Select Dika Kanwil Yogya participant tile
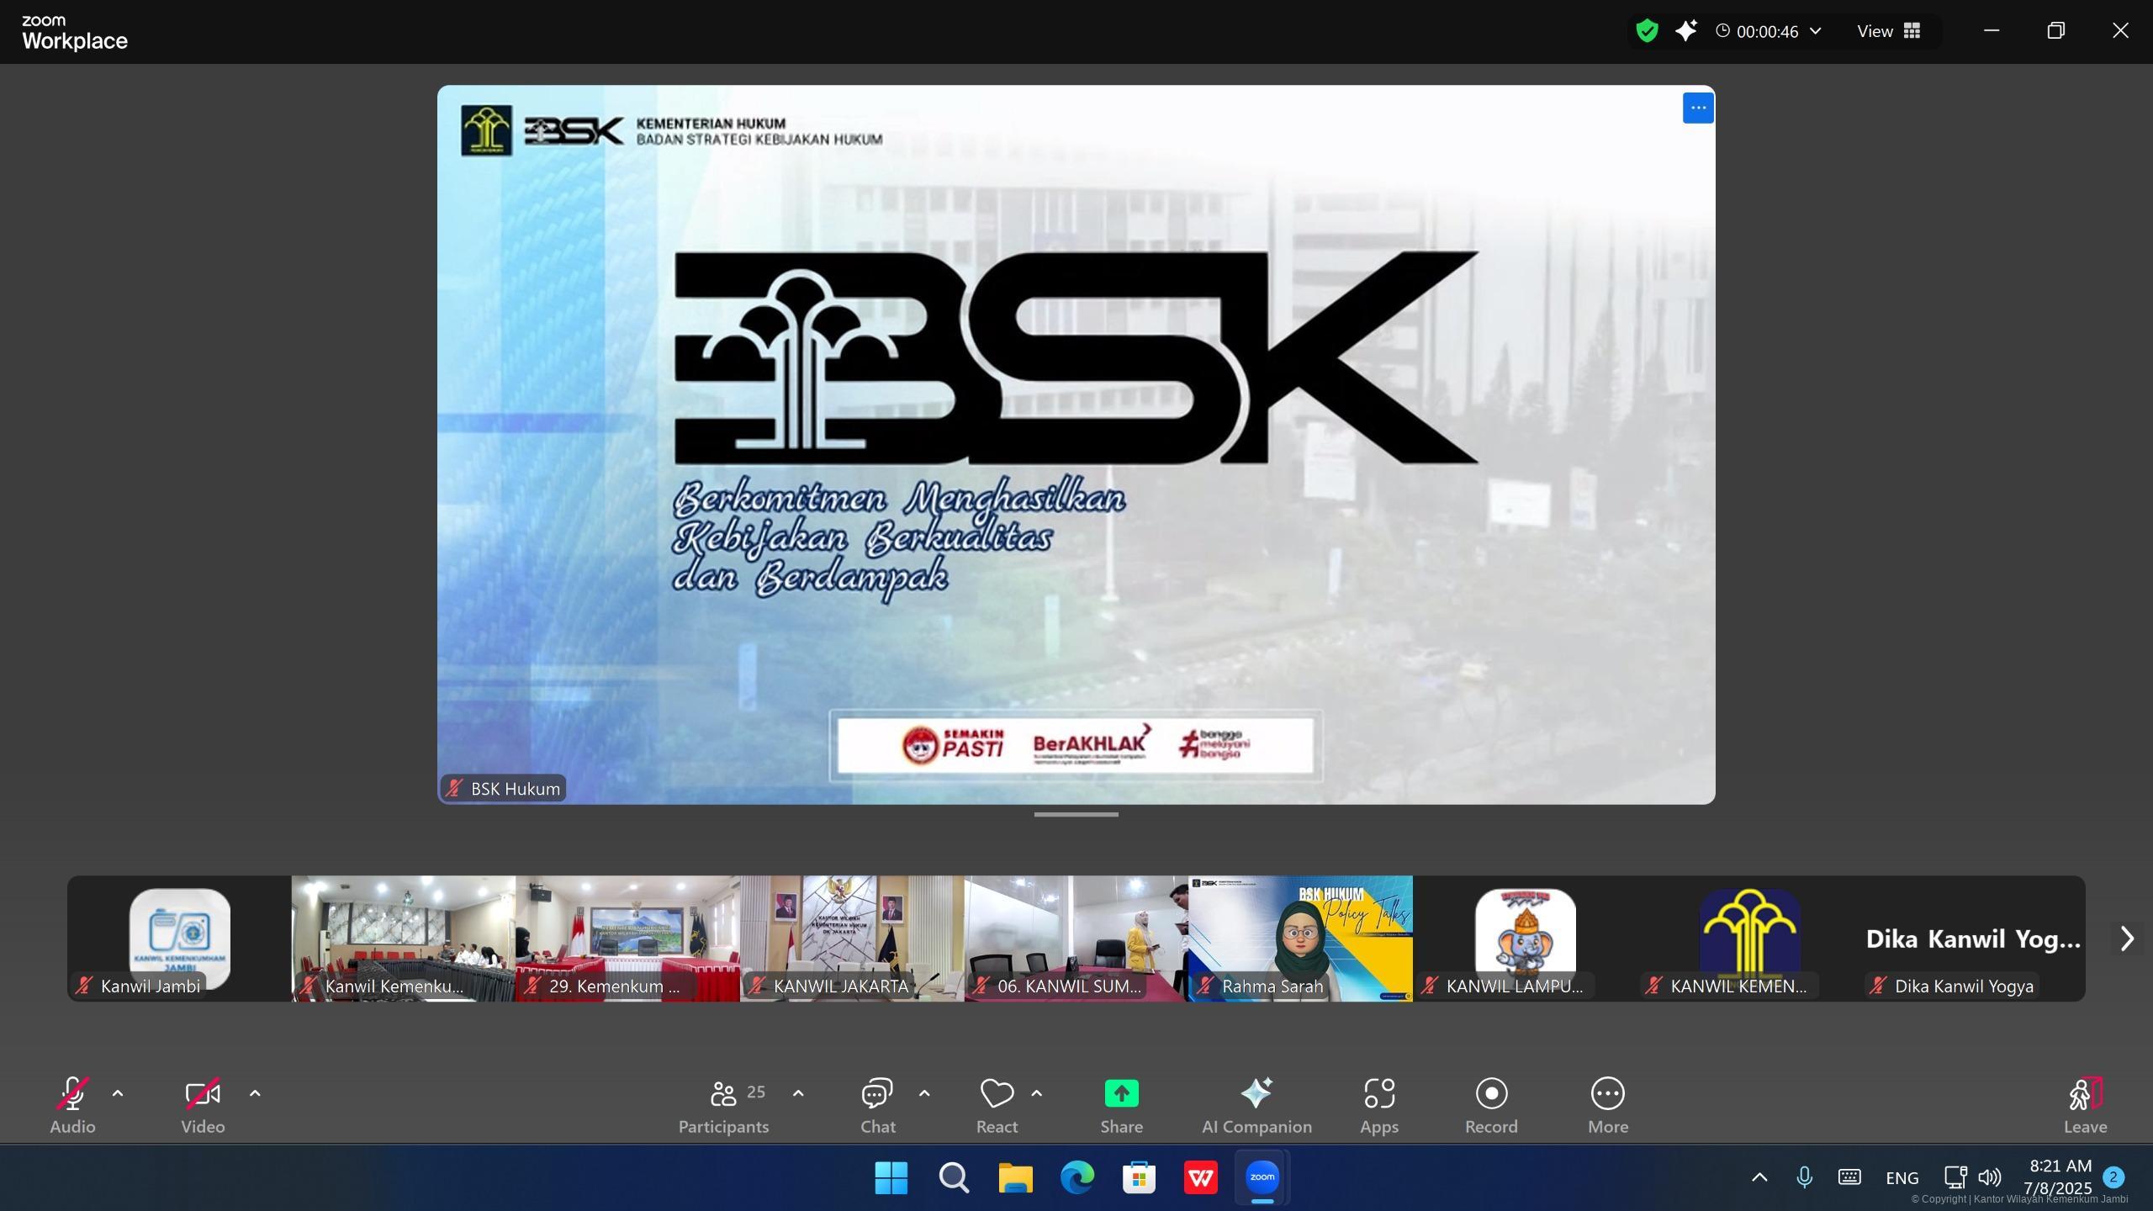Viewport: 2153px width, 1211px height. 1973,939
